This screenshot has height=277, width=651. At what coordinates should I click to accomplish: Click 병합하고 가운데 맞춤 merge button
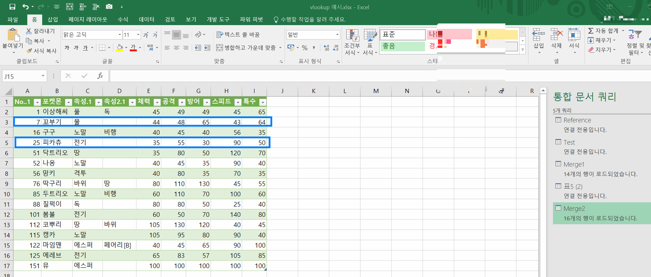(x=246, y=48)
